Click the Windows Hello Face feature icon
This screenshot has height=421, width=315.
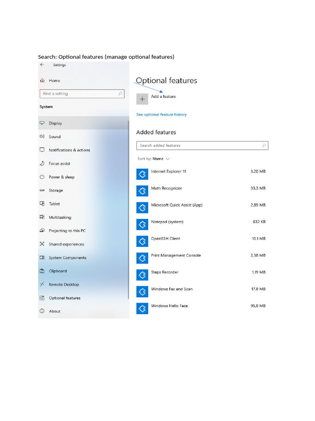coord(142,308)
